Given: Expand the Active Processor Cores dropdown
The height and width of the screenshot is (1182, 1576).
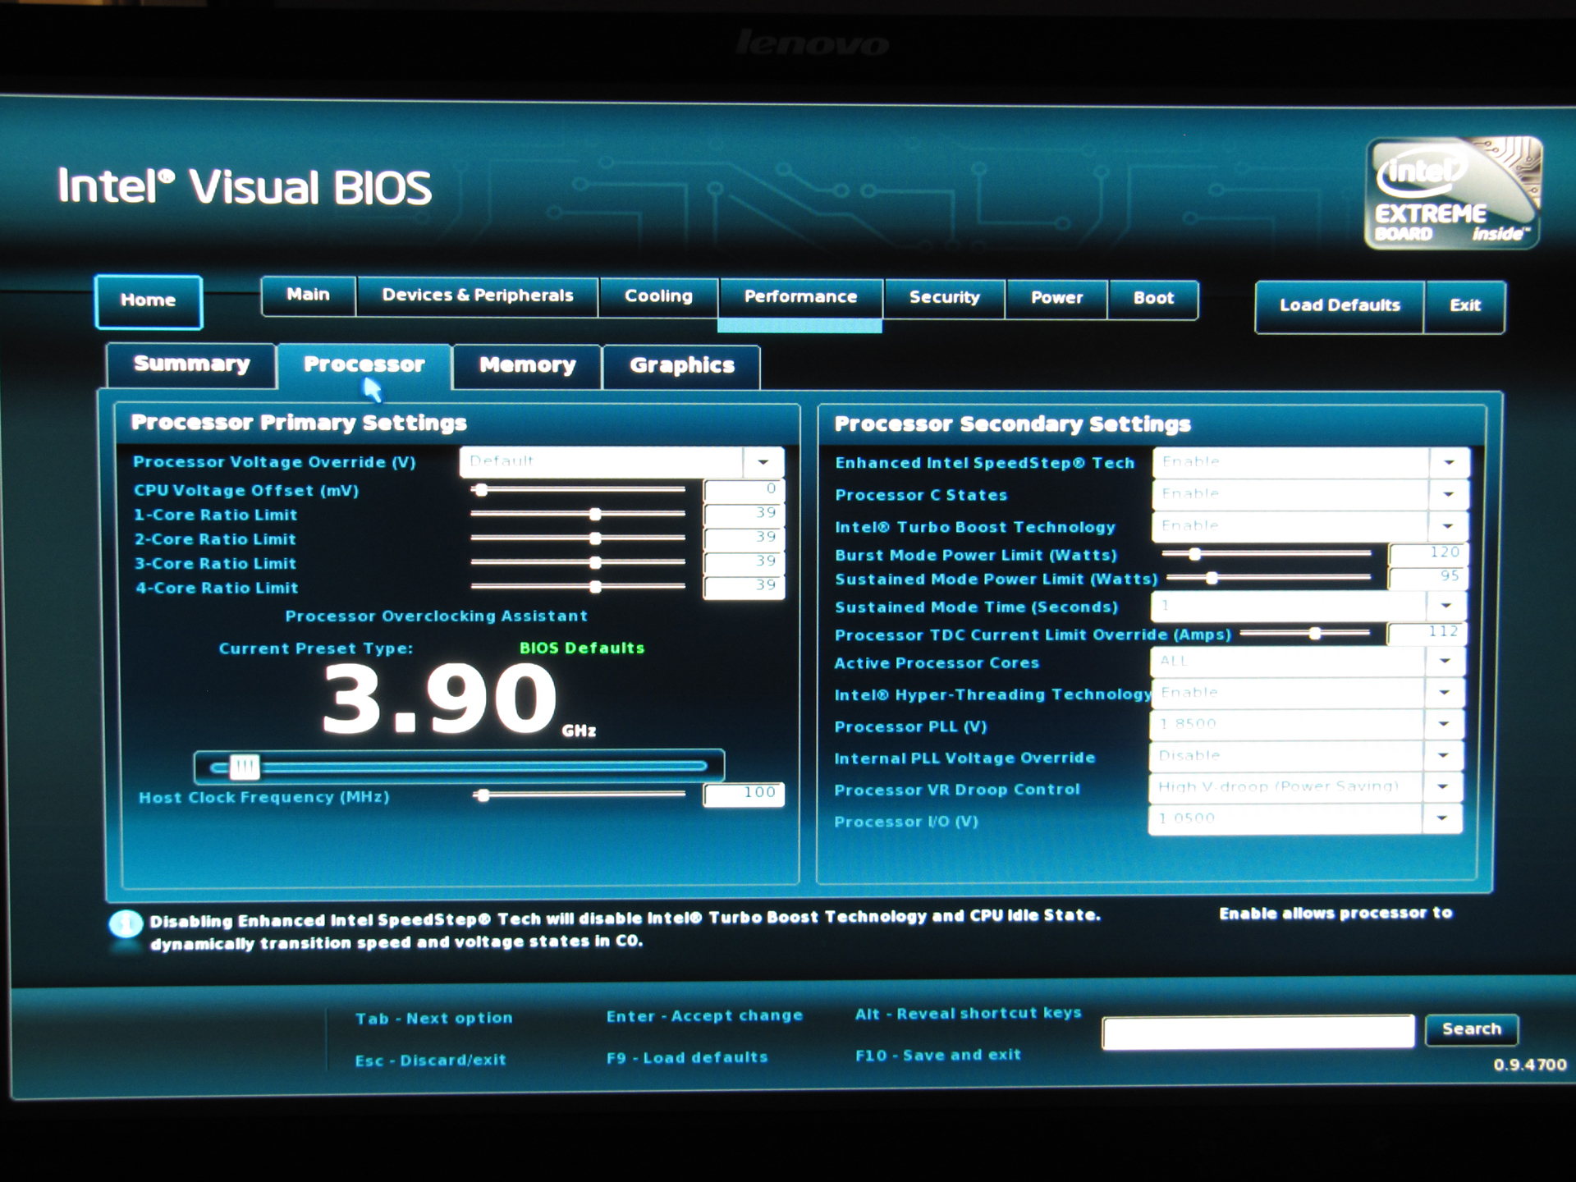Looking at the screenshot, I should pyautogui.click(x=1308, y=662).
